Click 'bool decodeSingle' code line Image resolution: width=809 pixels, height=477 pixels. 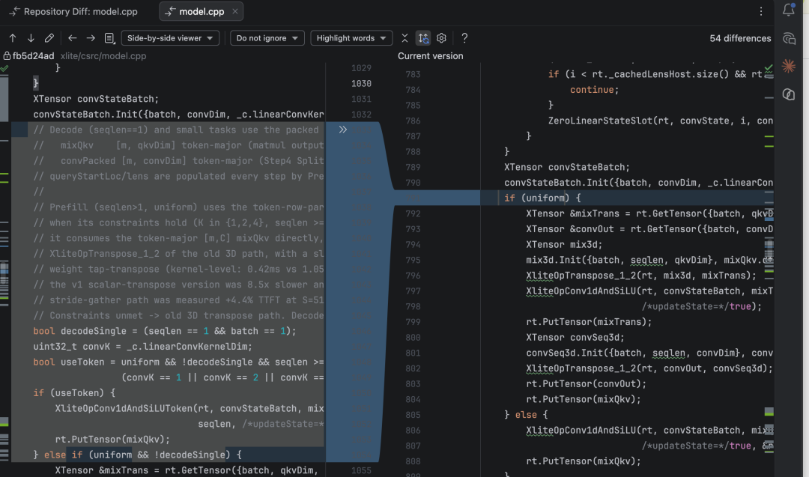pos(165,331)
